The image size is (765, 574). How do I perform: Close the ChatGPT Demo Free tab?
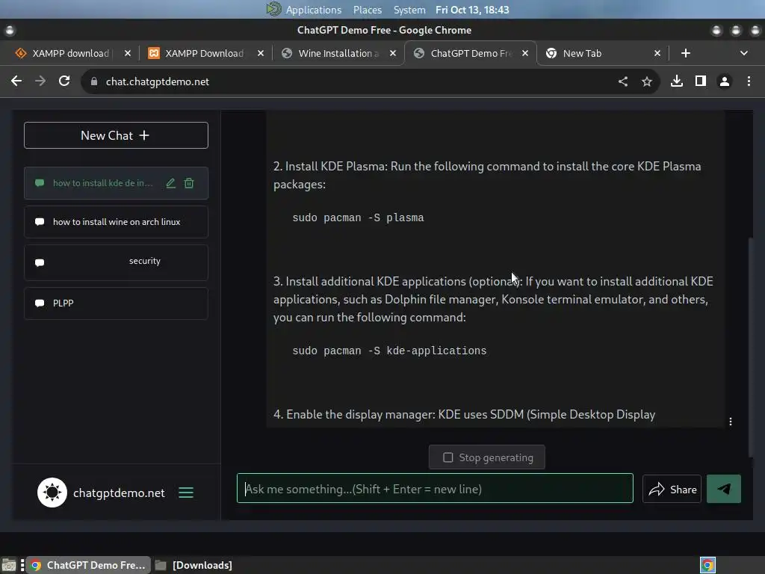525,53
